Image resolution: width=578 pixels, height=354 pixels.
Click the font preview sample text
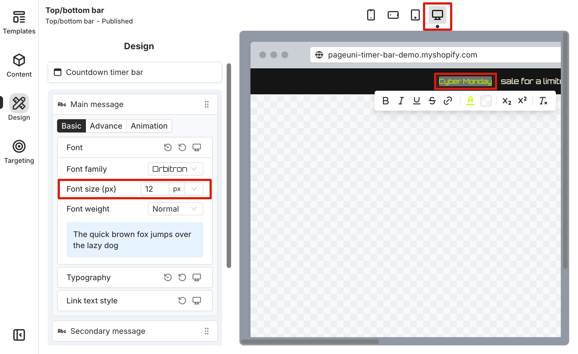click(x=135, y=240)
